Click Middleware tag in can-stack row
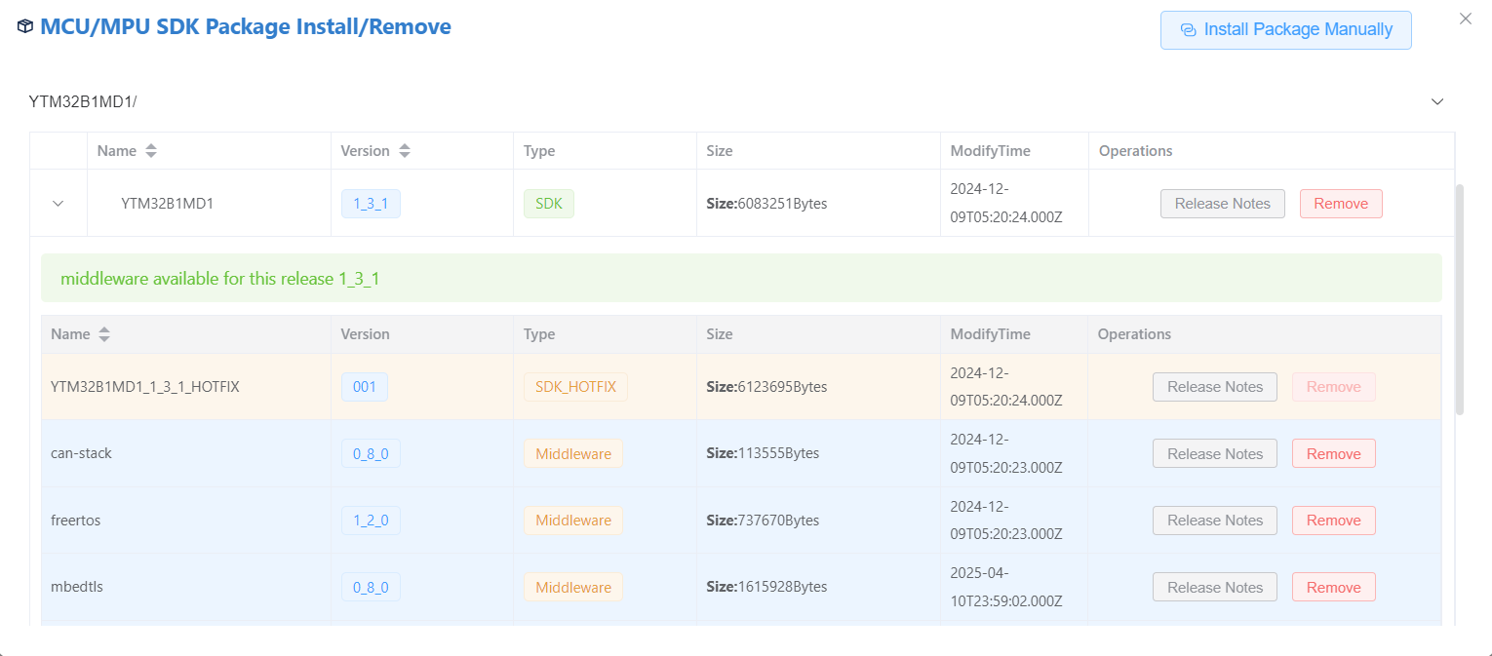The image size is (1492, 656). point(573,453)
